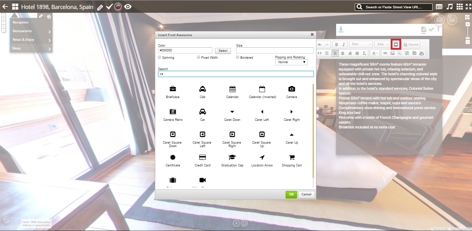Select Reception in the navigation menu
Viewport: 472px width, 231px height.
21,22
